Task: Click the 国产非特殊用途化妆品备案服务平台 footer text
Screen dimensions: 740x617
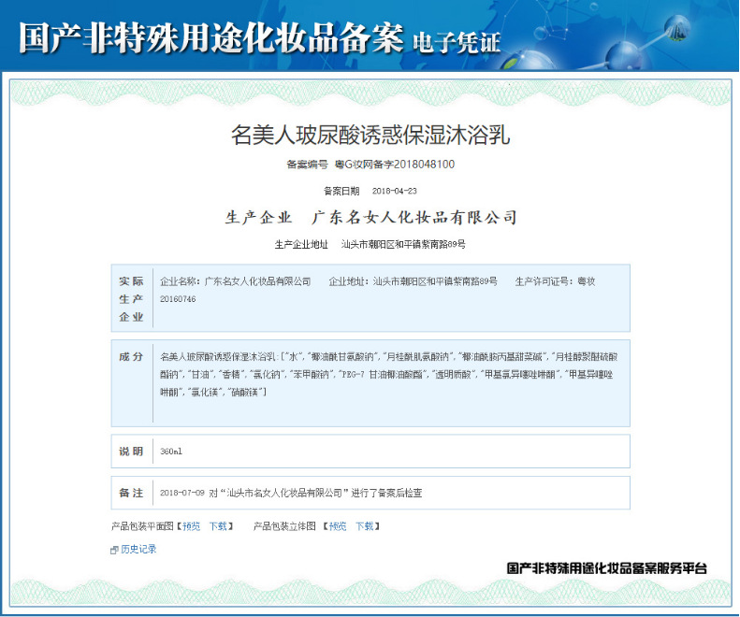Action: [x=607, y=568]
